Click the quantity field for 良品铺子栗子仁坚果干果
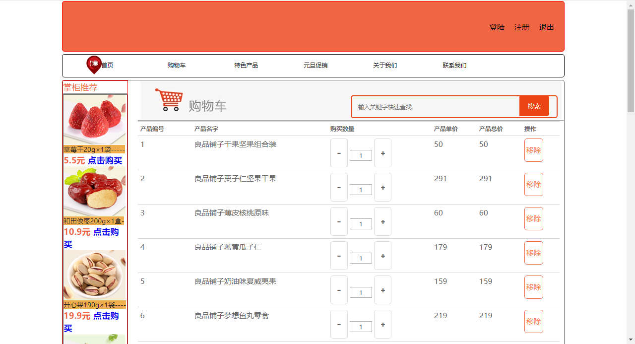Viewport: 635px width, 344px height. coord(361,190)
